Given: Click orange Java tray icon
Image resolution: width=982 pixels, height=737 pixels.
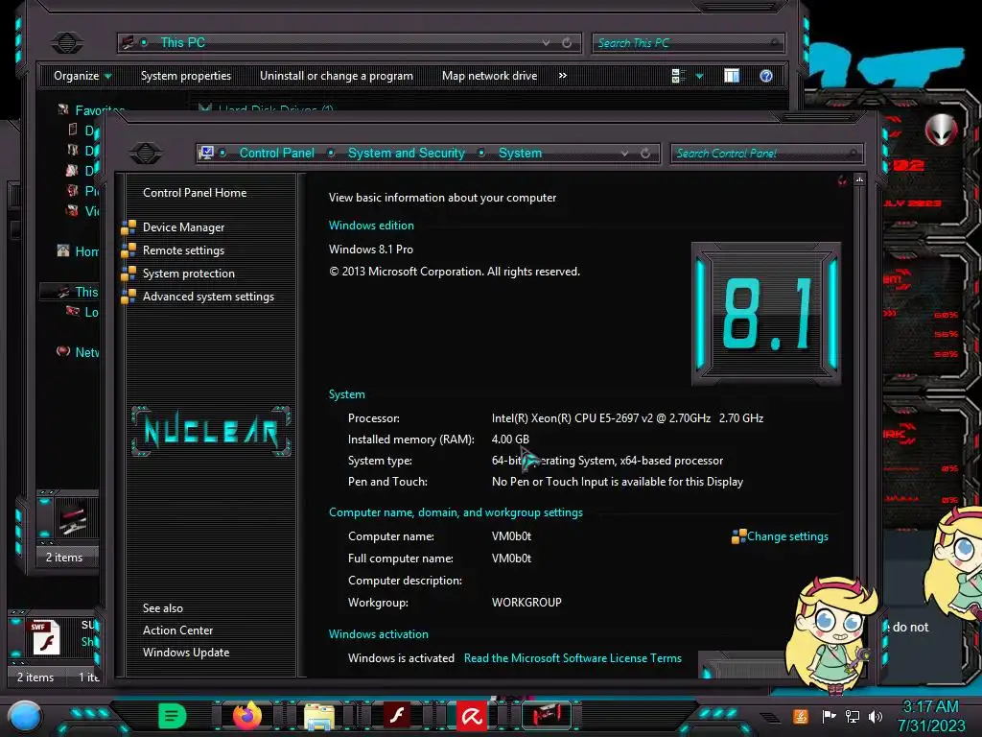Looking at the screenshot, I should (801, 716).
